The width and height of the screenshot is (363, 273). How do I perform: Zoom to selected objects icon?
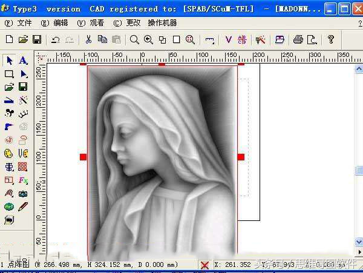[162, 39]
